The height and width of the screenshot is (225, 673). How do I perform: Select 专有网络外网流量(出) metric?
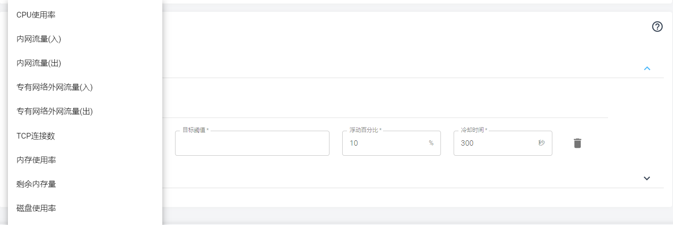point(85,111)
